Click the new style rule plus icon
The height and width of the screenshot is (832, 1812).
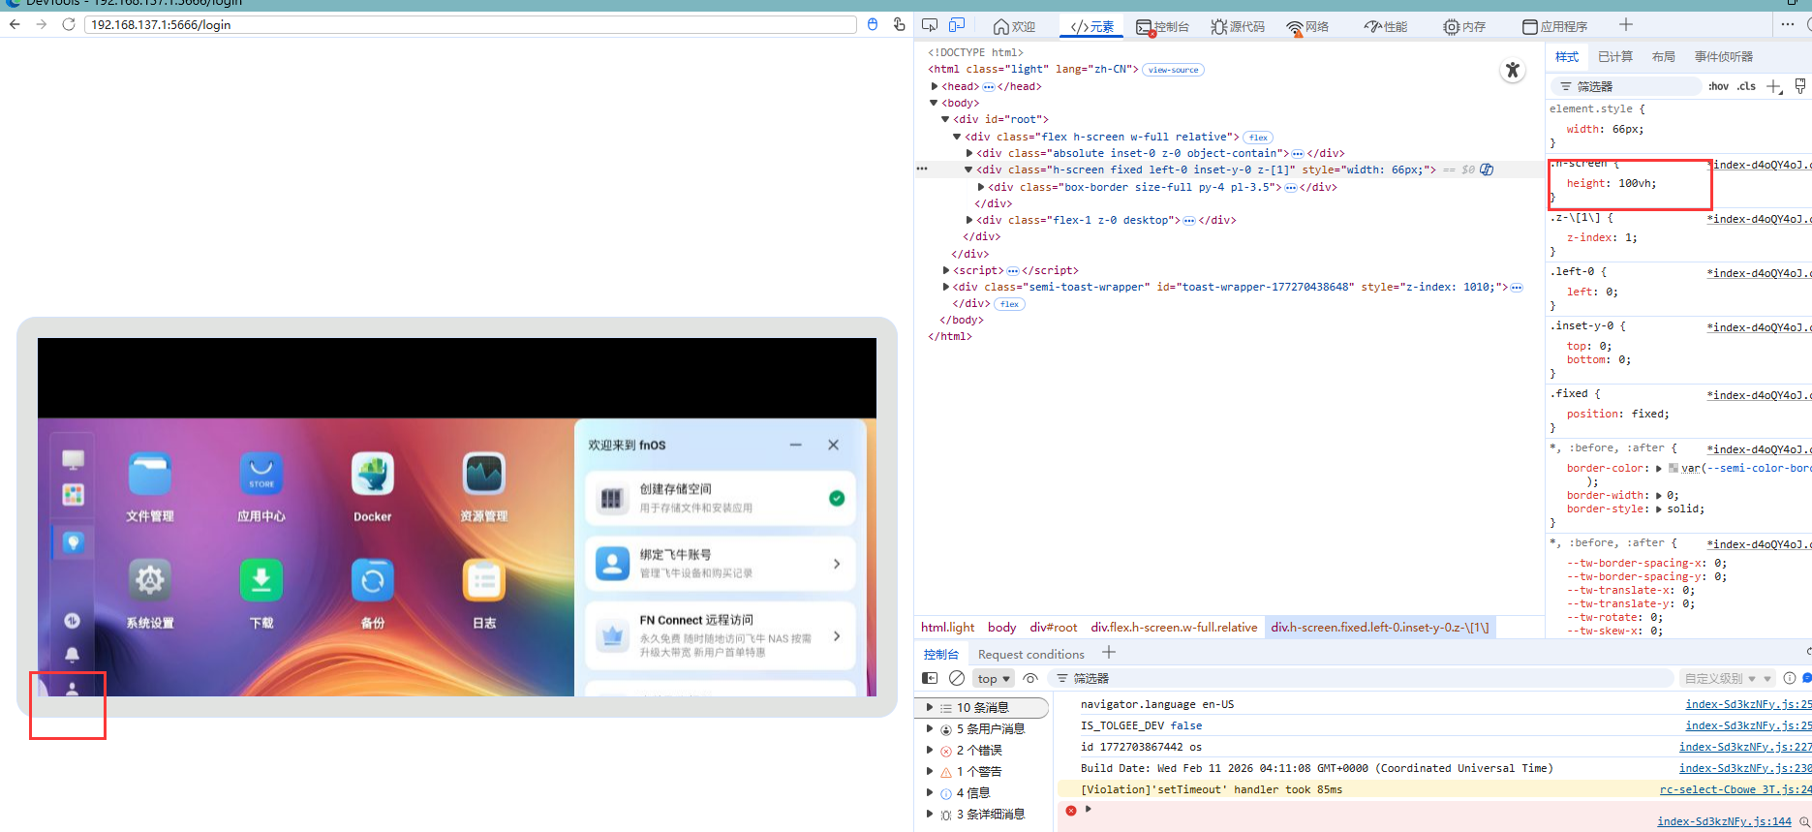(x=1774, y=86)
